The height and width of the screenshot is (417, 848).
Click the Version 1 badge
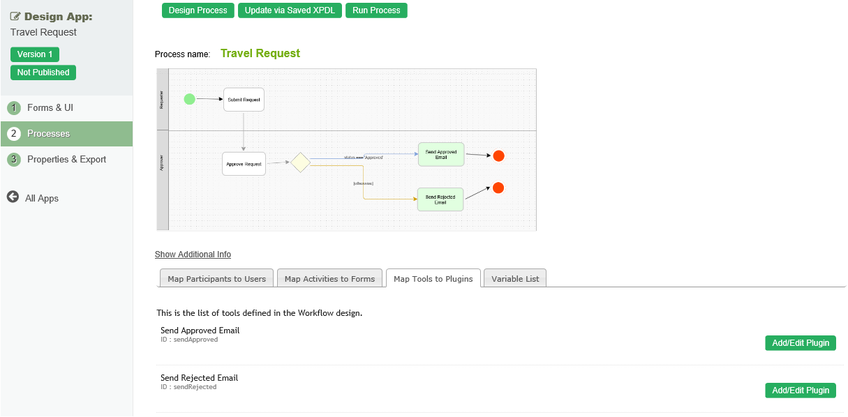35,54
